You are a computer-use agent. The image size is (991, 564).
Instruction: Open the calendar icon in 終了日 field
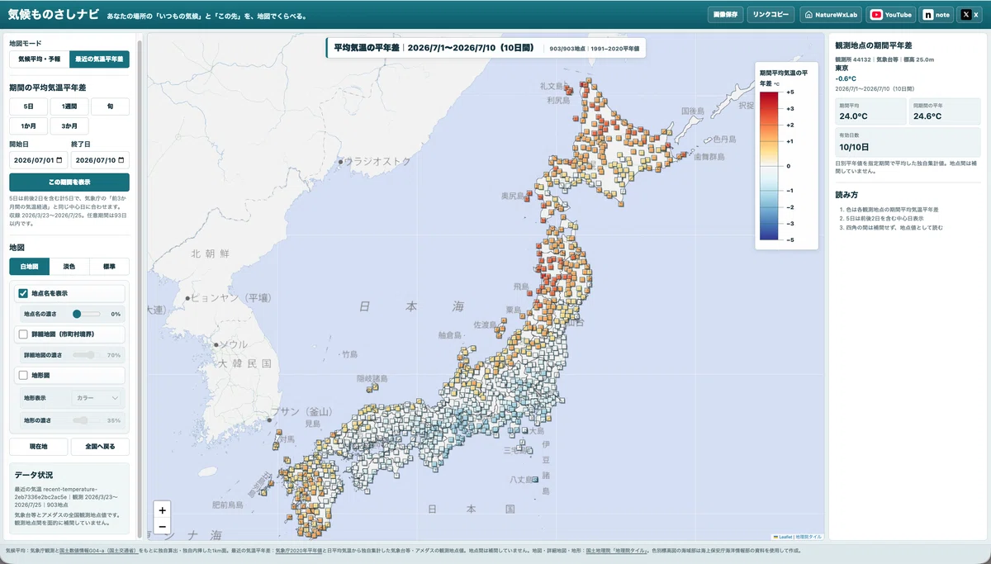pos(121,160)
